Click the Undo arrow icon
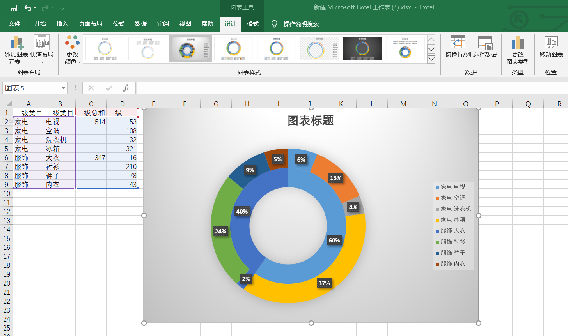 (28, 8)
